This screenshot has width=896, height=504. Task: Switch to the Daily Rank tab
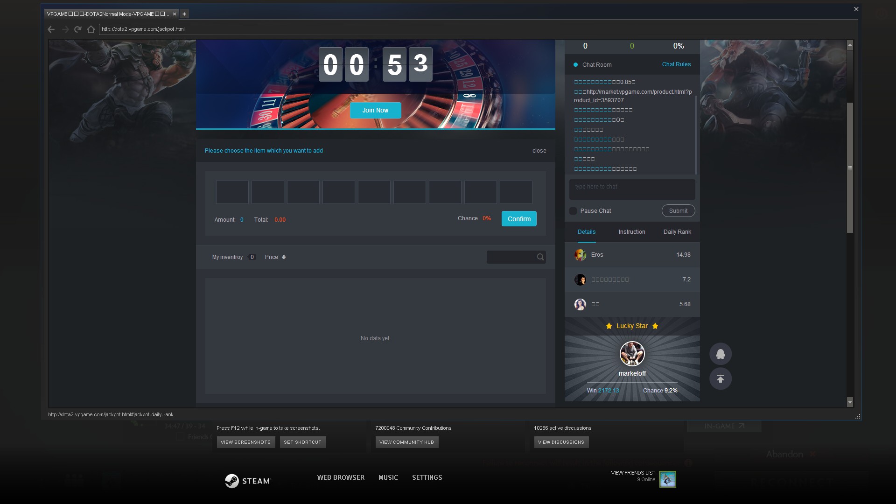click(677, 232)
